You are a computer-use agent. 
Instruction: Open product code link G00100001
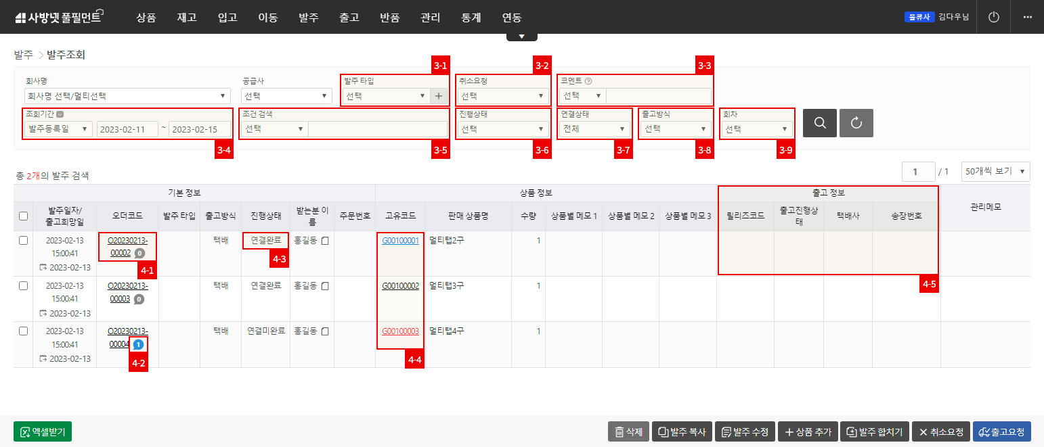point(400,240)
